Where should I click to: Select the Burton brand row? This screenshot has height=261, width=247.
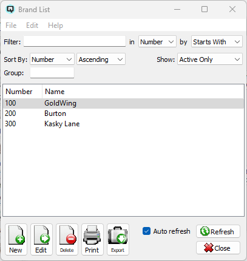[x=123, y=114]
